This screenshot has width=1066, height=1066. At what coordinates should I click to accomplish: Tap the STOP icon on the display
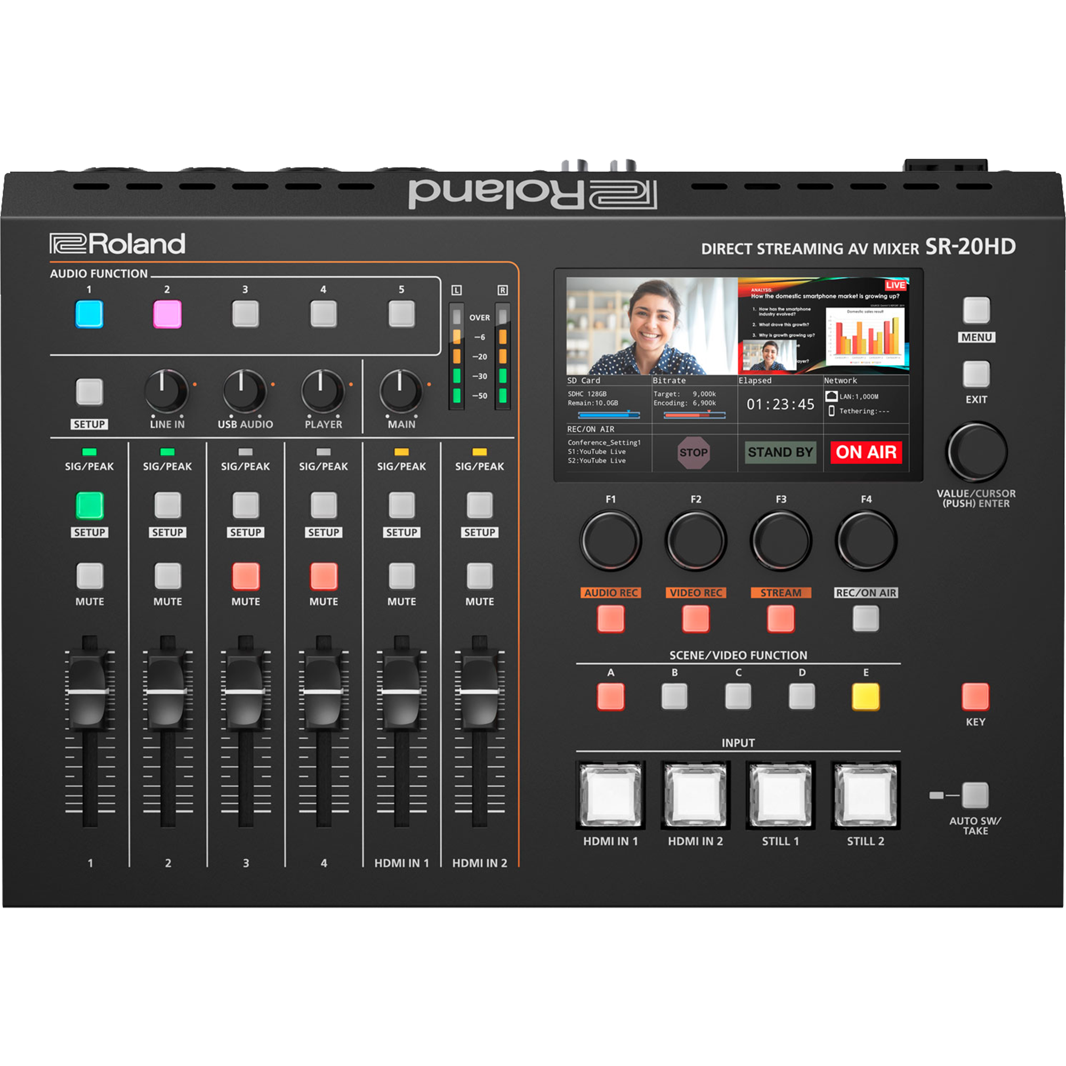693,453
